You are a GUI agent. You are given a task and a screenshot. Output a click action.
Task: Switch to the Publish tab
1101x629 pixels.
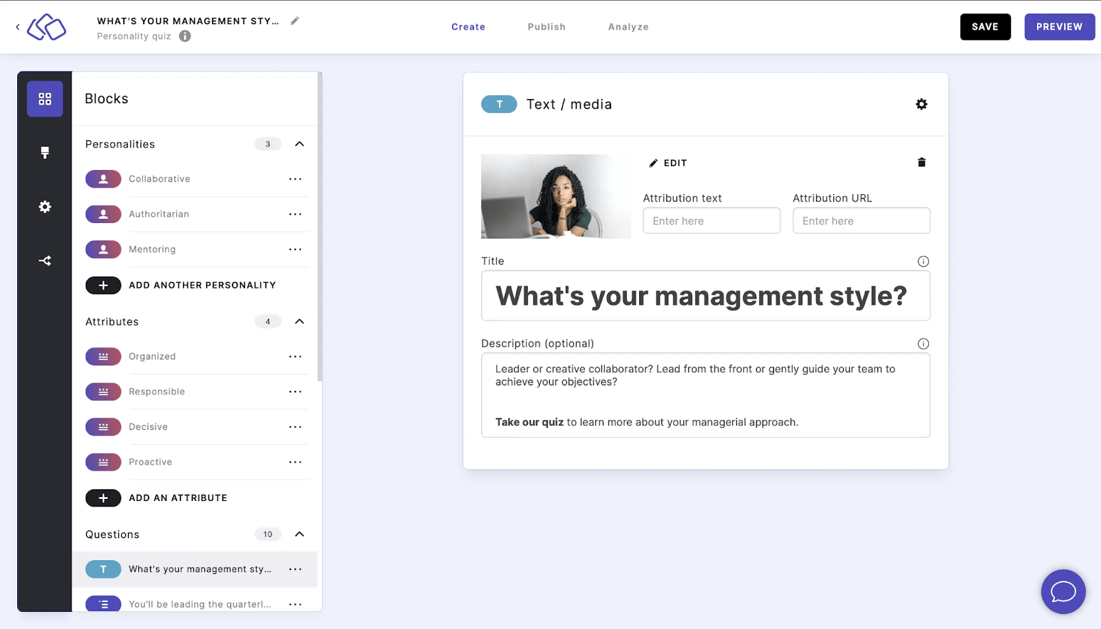tap(546, 27)
